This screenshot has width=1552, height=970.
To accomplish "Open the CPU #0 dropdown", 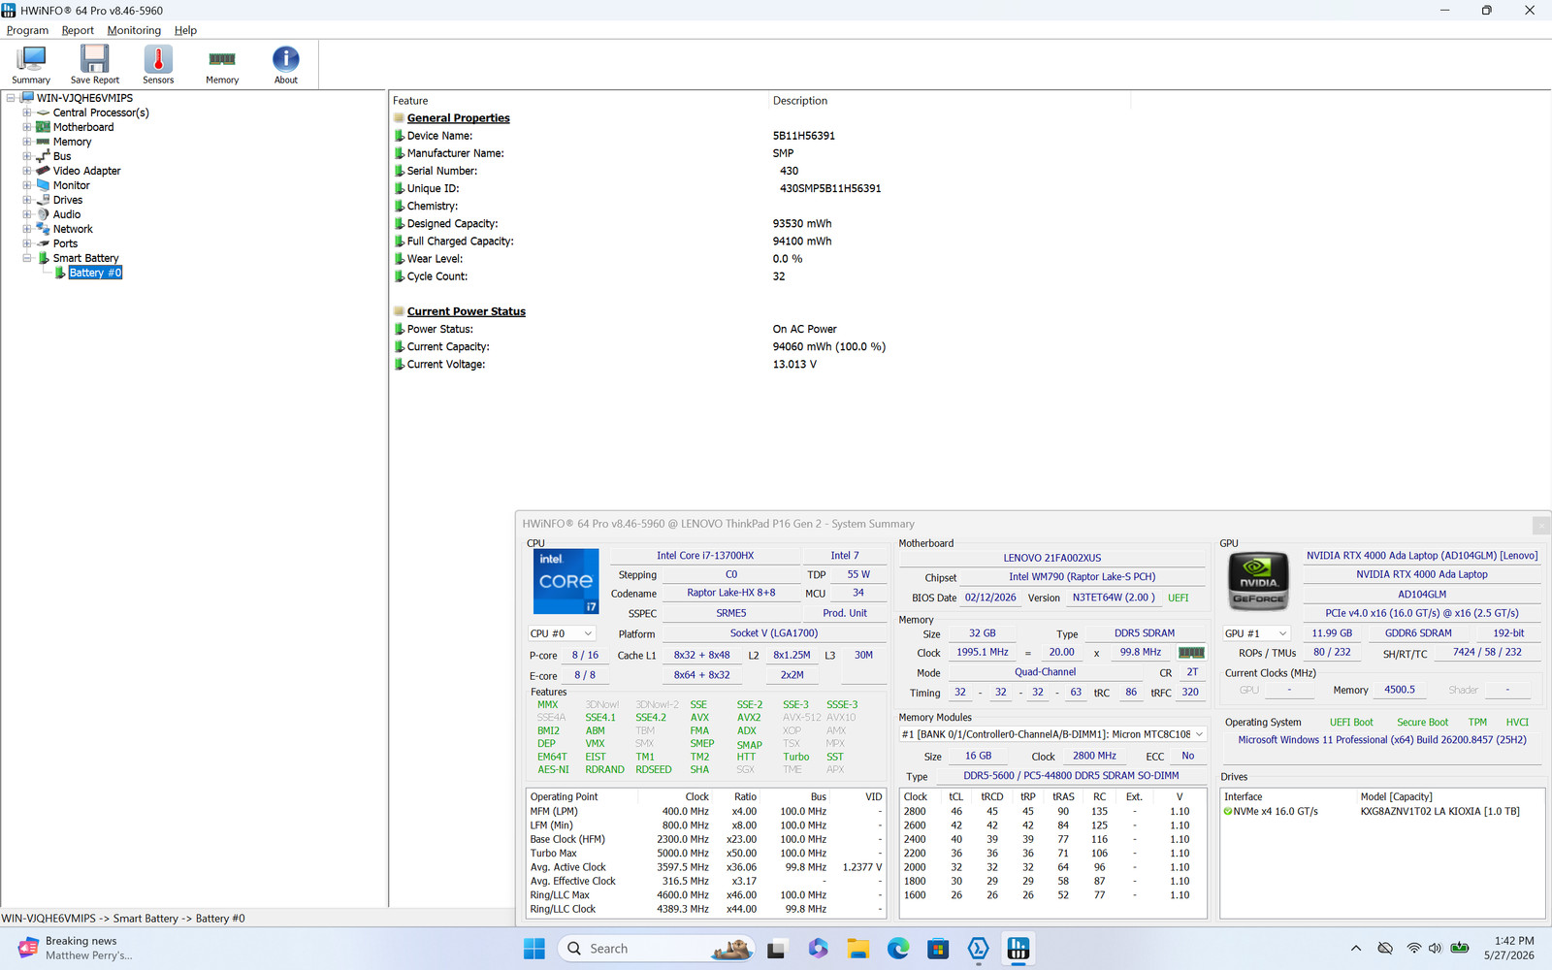I will click(562, 633).
